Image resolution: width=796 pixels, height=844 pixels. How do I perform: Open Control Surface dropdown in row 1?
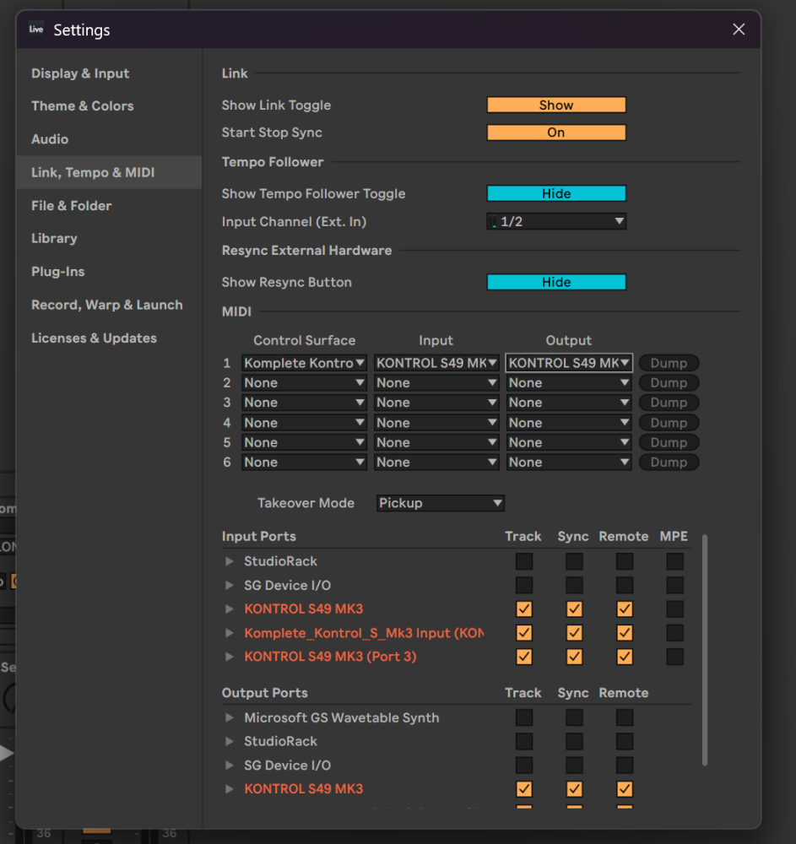304,363
